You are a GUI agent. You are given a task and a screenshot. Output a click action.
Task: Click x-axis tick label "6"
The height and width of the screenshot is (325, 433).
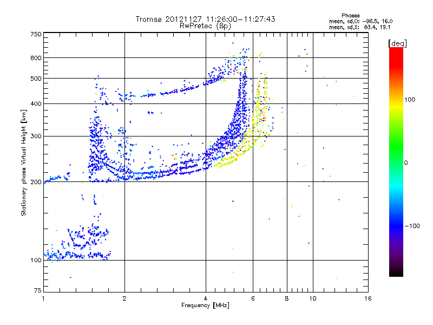click(x=253, y=298)
